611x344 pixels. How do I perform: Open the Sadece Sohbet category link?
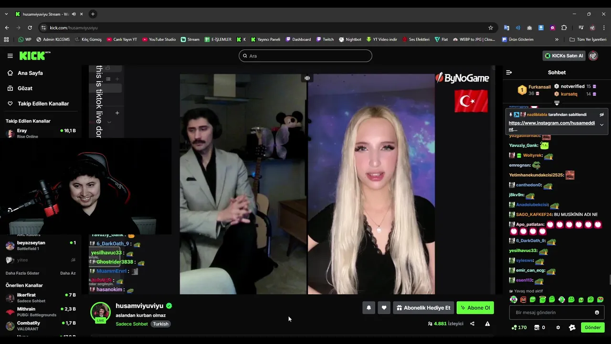coord(132,324)
